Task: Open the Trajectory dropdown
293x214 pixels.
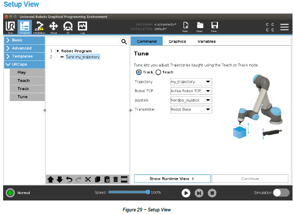Action: click(191, 82)
